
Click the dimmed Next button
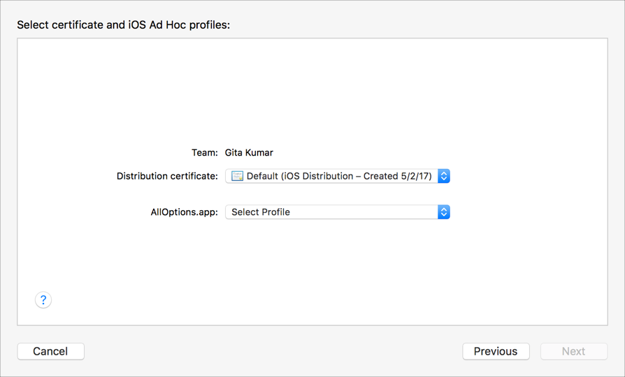tap(573, 351)
